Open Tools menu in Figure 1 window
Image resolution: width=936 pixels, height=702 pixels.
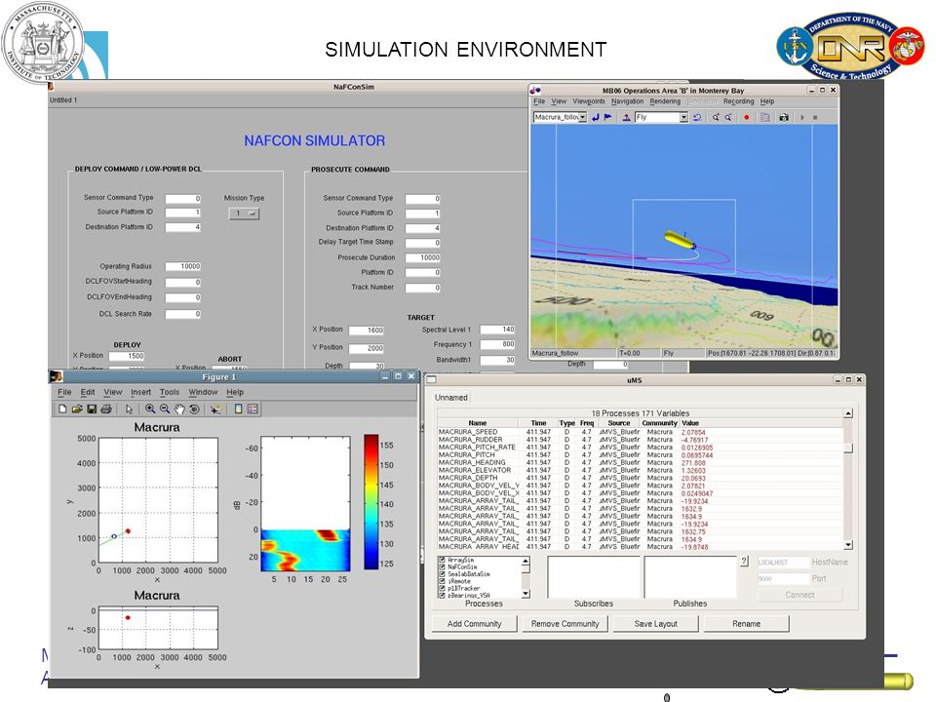(170, 392)
